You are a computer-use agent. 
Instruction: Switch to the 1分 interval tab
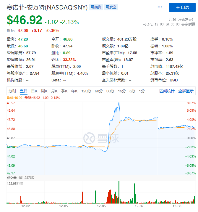[x=142, y=91]
